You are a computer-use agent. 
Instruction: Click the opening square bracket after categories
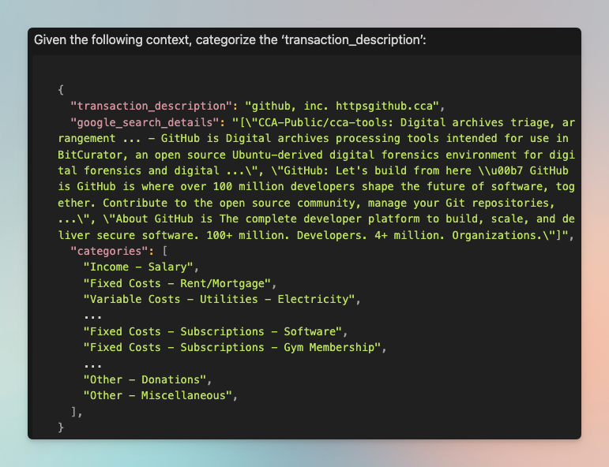[x=164, y=251]
